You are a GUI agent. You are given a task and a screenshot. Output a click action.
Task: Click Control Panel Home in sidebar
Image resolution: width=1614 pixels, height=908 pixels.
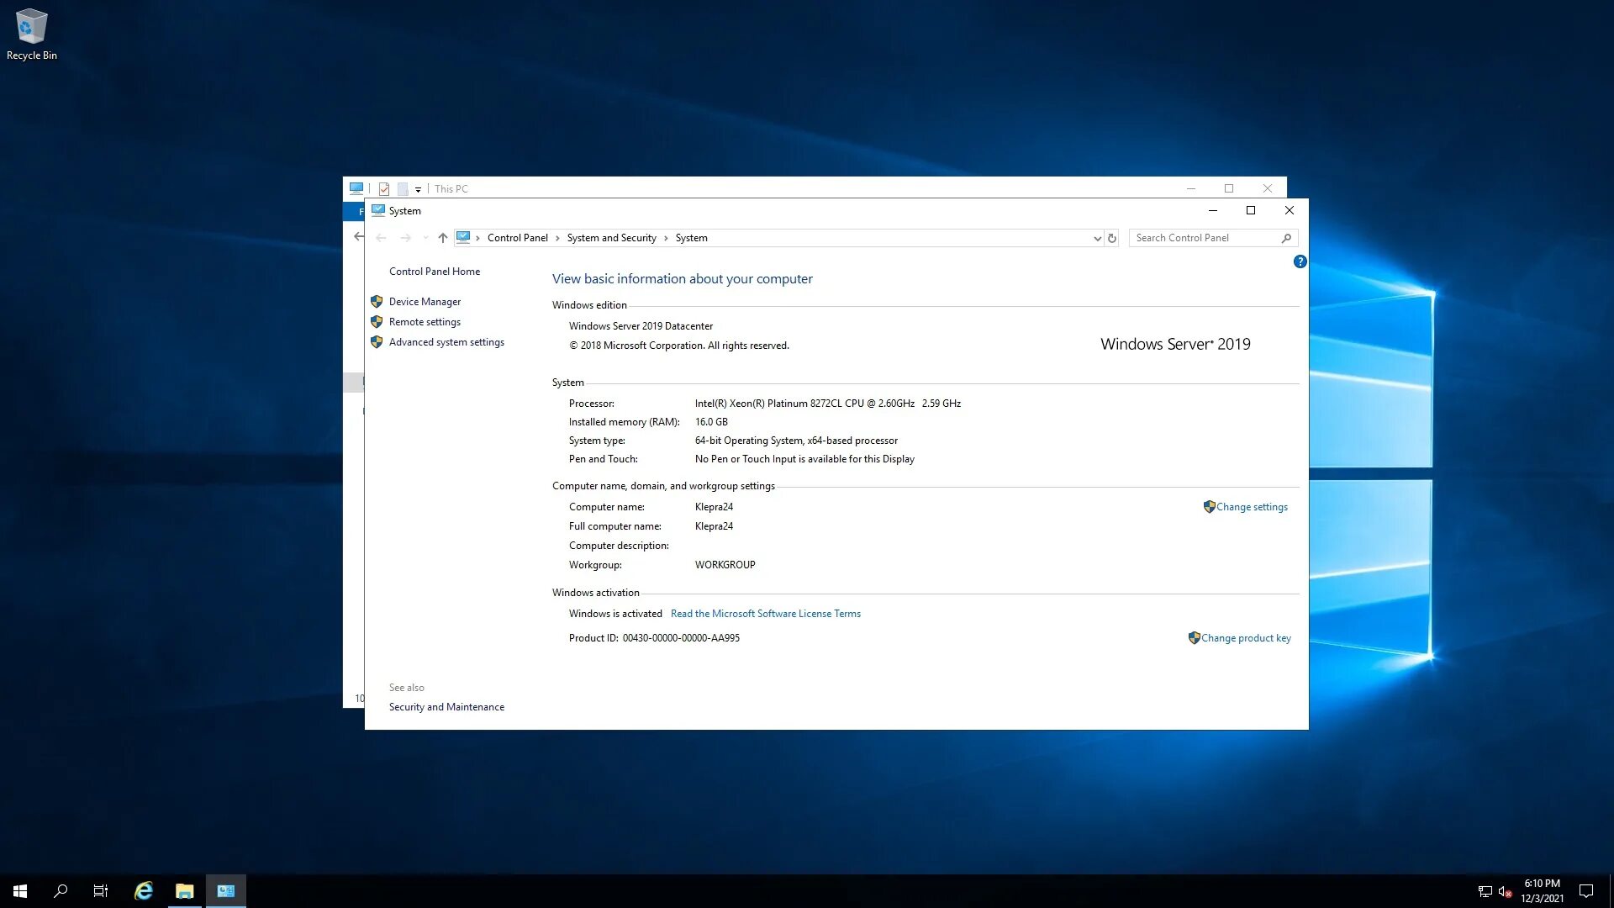pos(435,272)
